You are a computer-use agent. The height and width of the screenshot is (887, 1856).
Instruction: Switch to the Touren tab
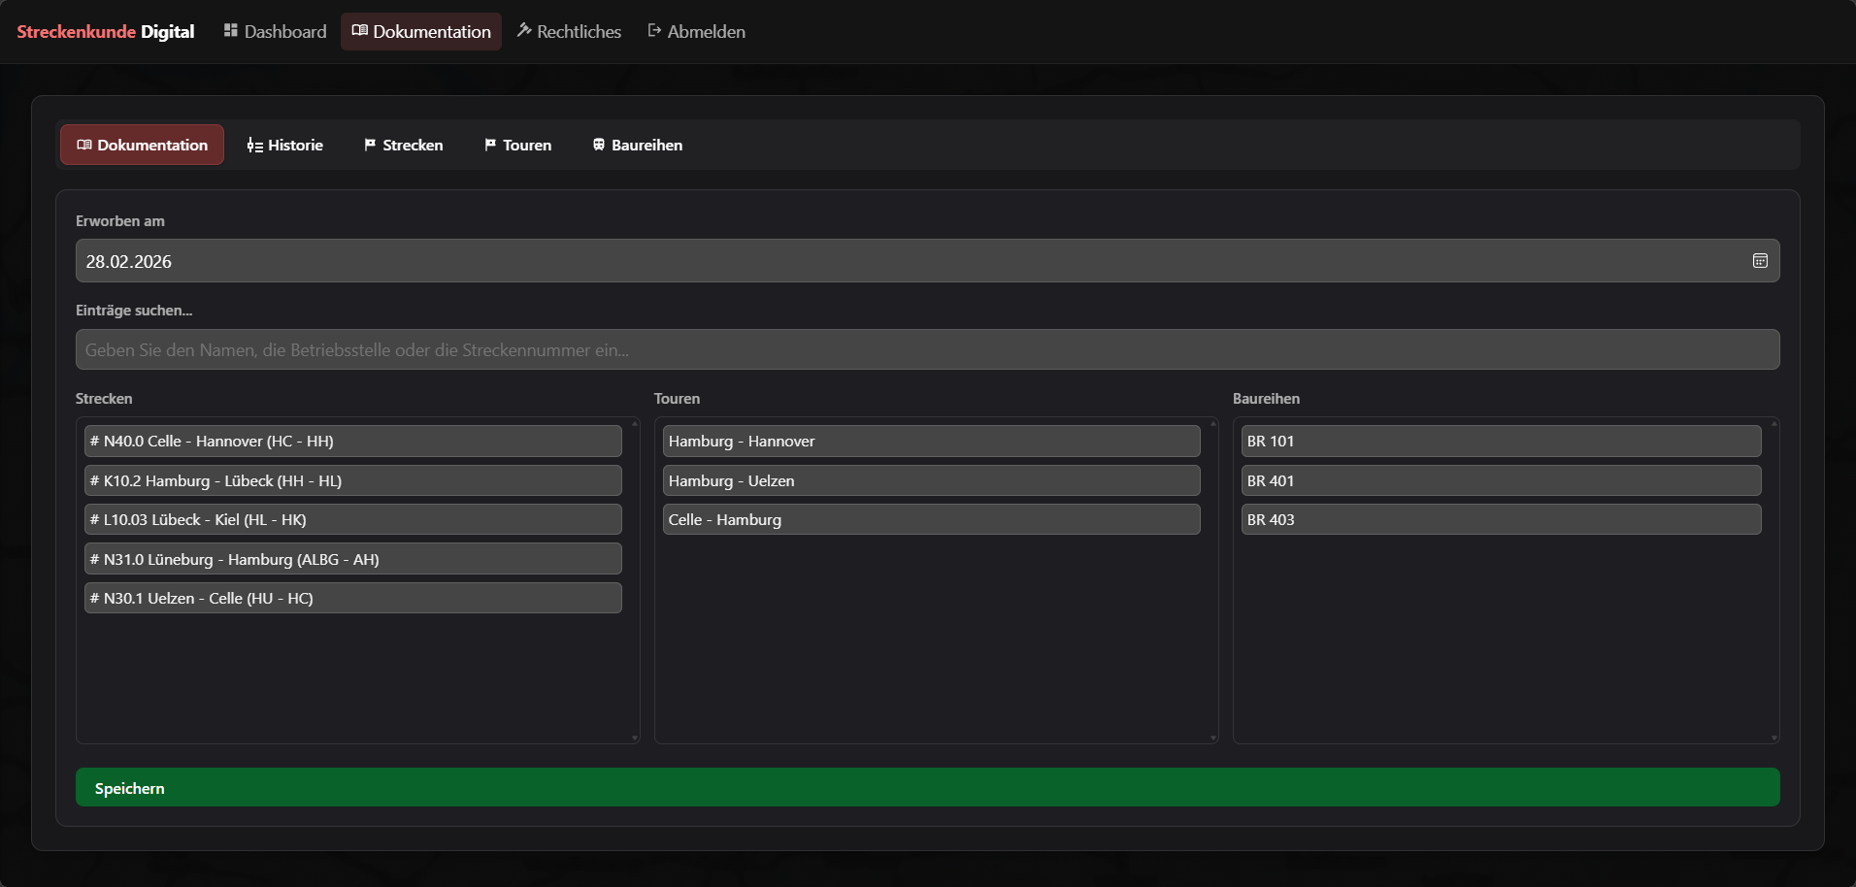(x=517, y=145)
